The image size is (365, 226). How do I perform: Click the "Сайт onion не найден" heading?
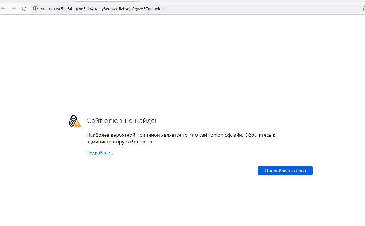[123, 120]
